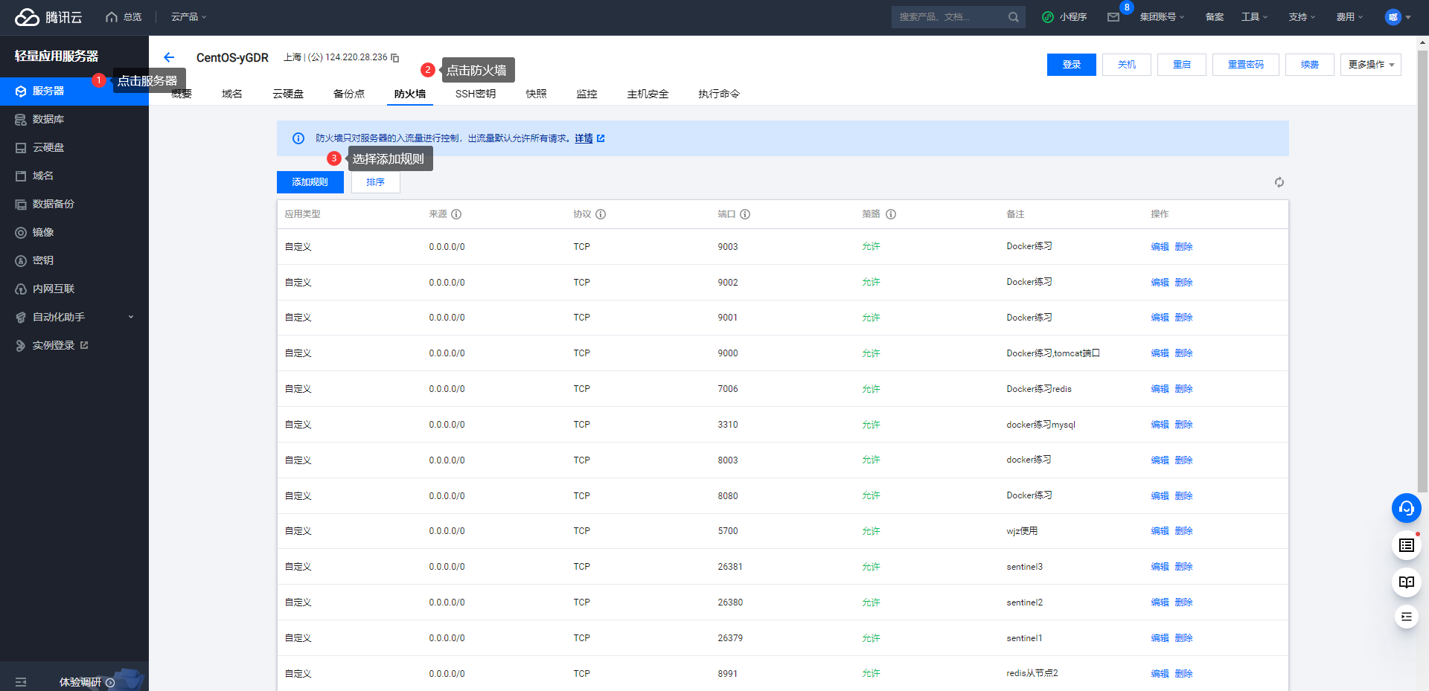The image size is (1429, 691).
Task: Delete the port 9002 rule
Action: point(1183,283)
